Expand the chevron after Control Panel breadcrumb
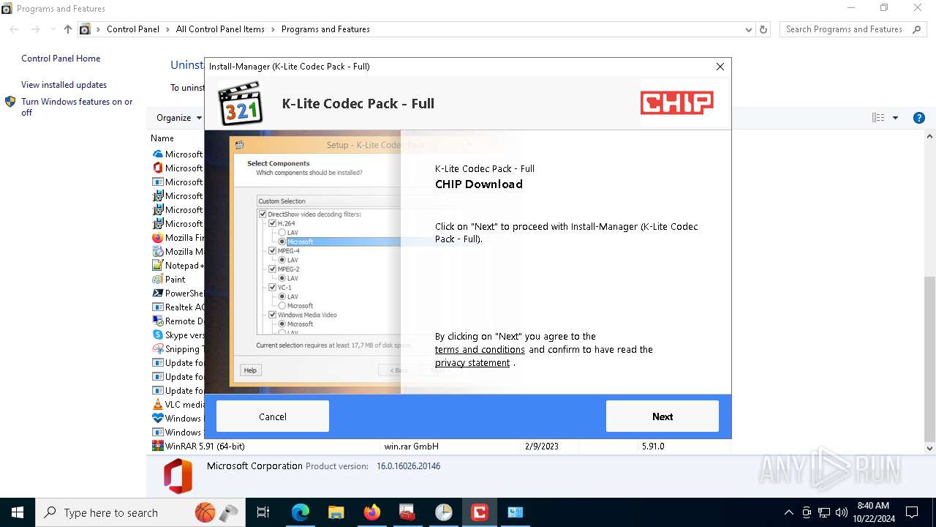The width and height of the screenshot is (936, 527). click(168, 29)
